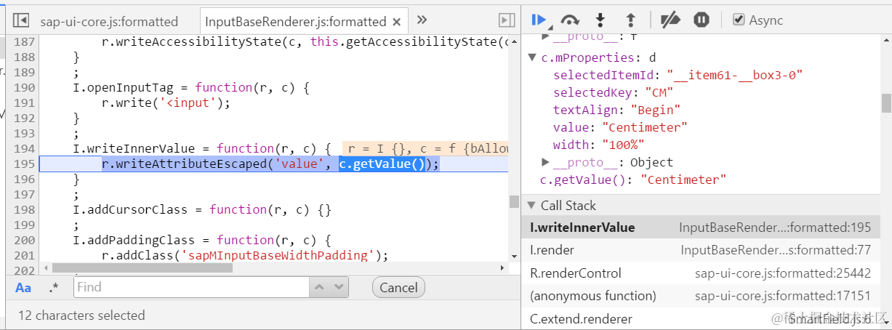Toggle the debugger sidebar panel icon
Image resolution: width=892 pixels, height=330 pixels.
[507, 20]
